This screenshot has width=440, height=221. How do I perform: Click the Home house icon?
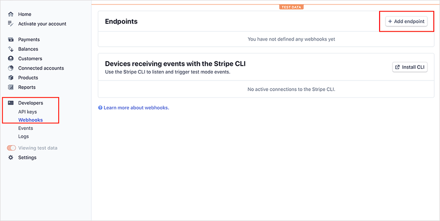11,14
